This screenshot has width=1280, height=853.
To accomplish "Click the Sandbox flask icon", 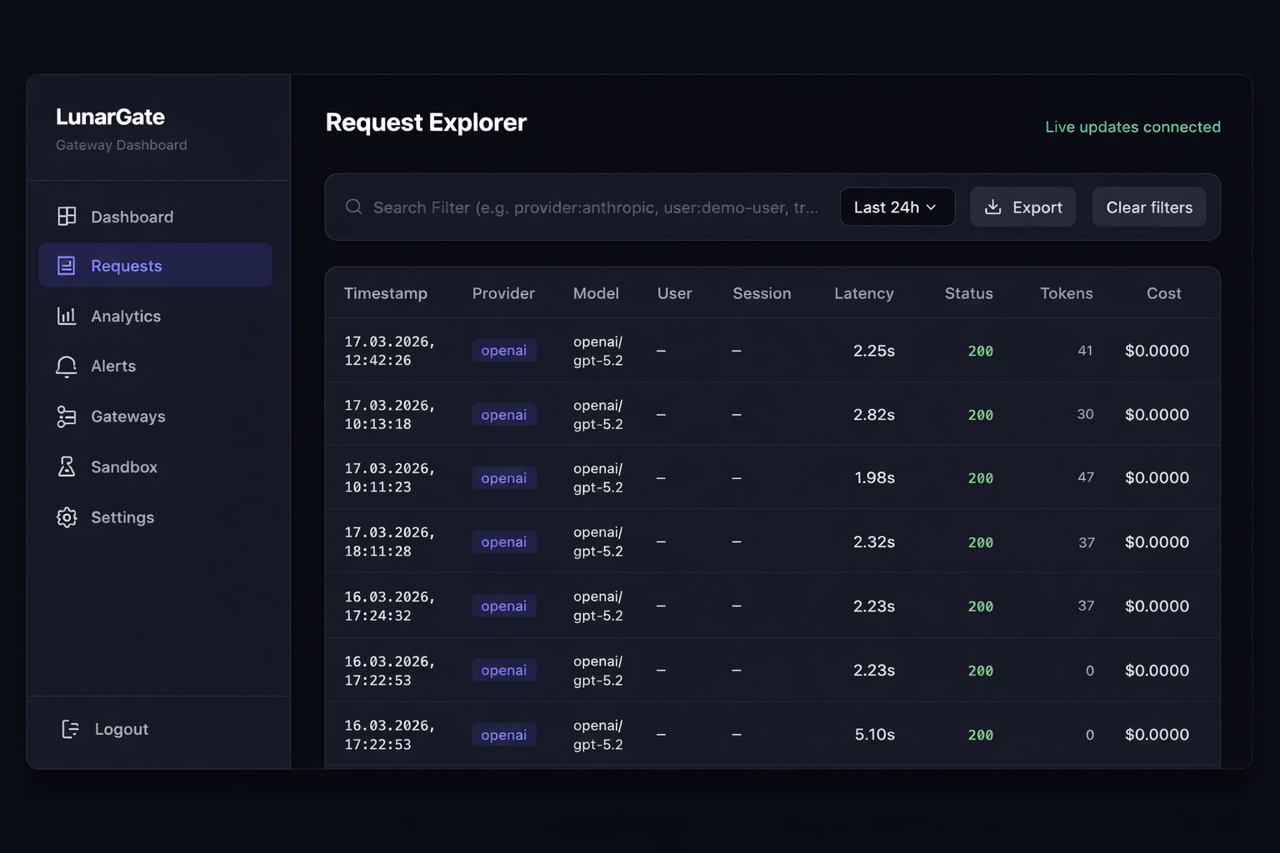I will tap(67, 466).
